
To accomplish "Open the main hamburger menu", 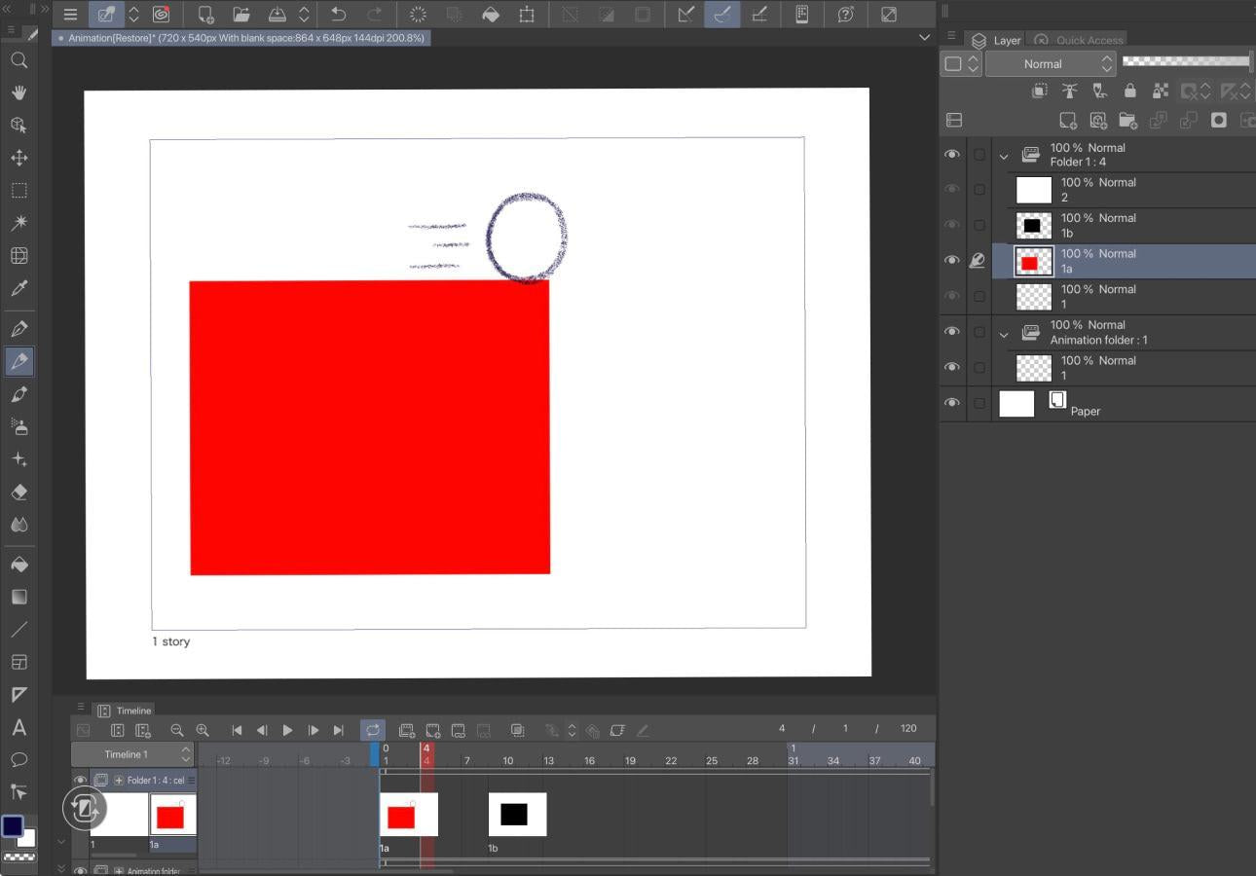I will [70, 15].
